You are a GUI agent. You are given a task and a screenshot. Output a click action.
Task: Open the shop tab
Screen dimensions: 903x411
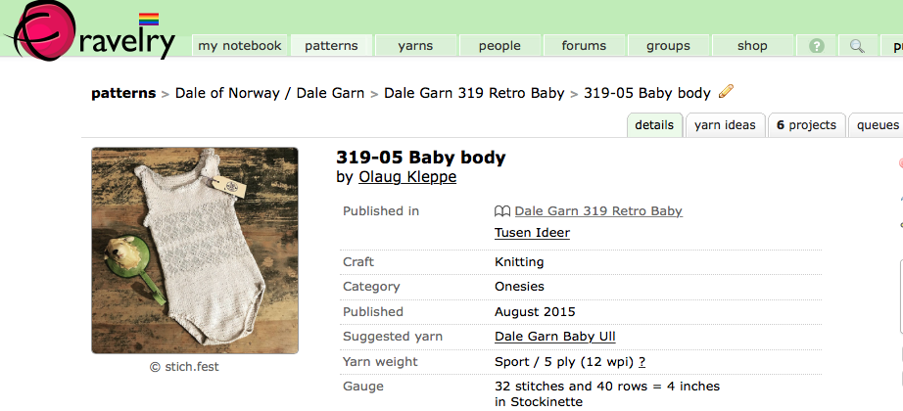752,46
